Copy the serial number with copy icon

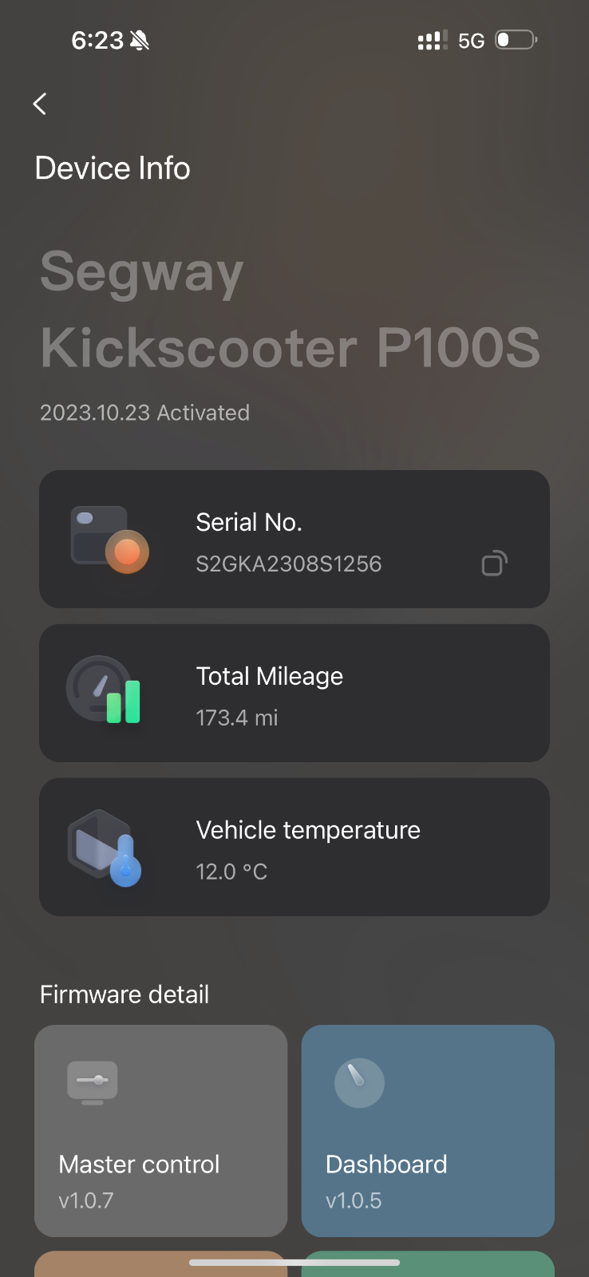coord(494,563)
